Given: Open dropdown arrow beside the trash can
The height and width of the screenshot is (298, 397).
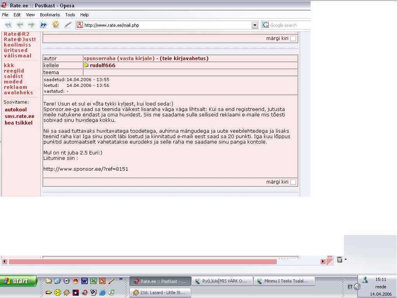Looking at the screenshot, I should (345, 259).
